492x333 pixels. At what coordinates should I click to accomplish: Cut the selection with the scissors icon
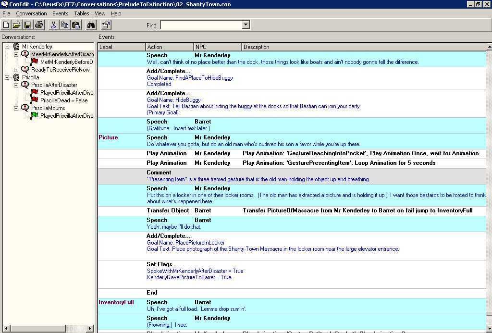coord(53,25)
